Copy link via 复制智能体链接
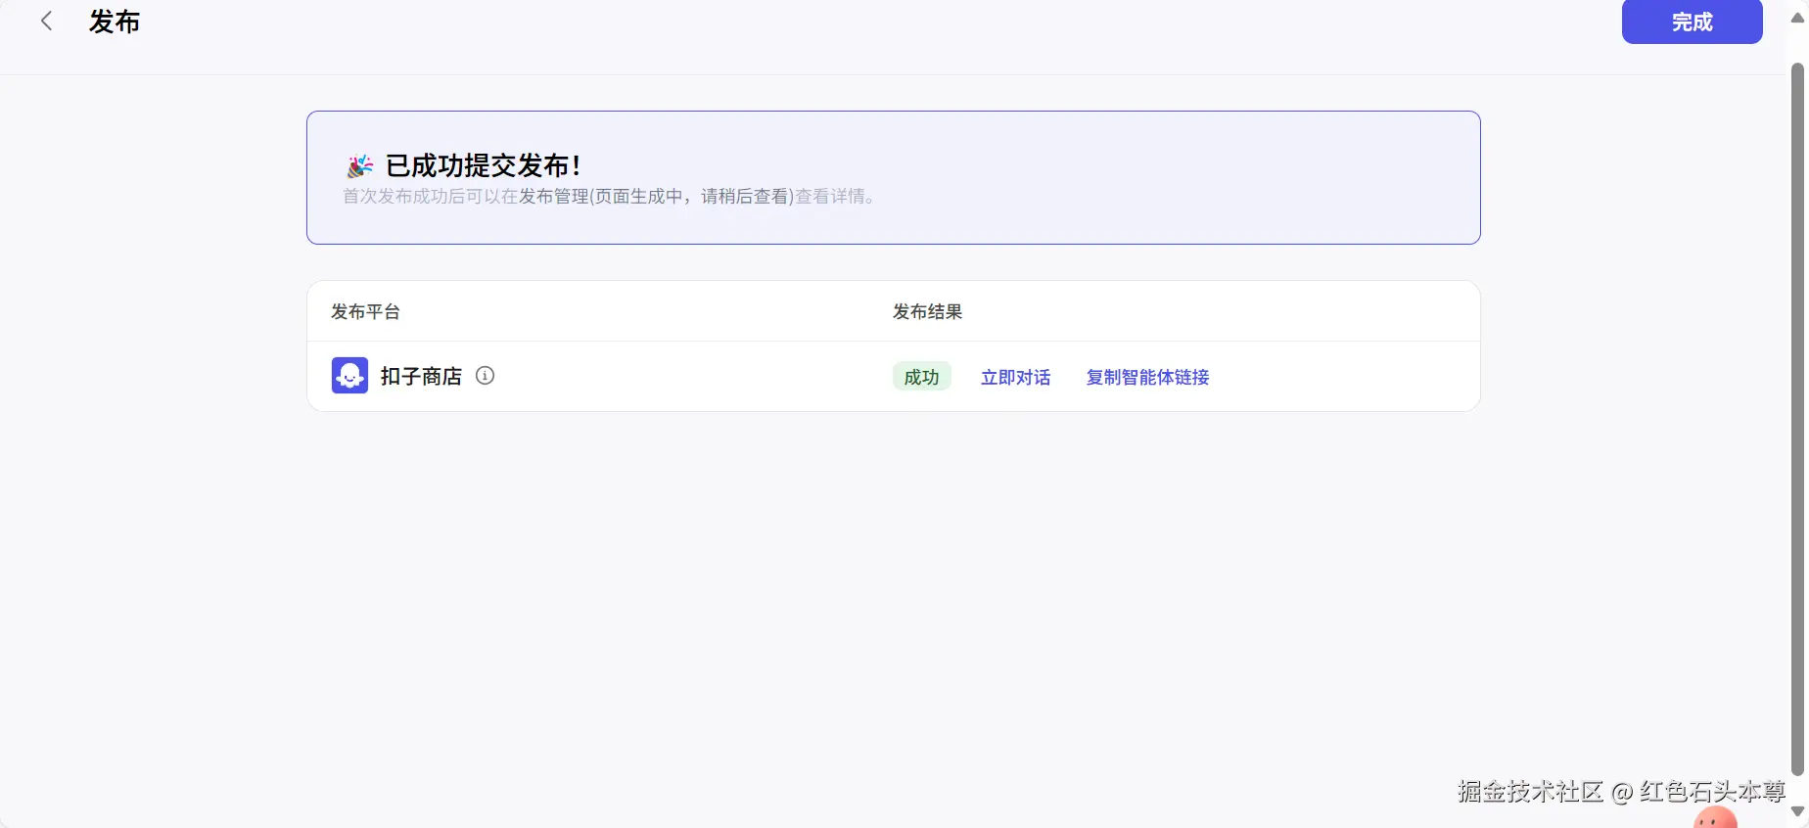Viewport: 1809px width, 828px height. [x=1147, y=377]
